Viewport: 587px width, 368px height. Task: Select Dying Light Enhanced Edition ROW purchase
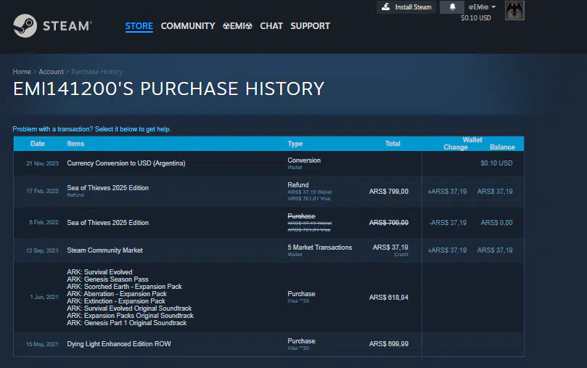pyautogui.click(x=268, y=344)
